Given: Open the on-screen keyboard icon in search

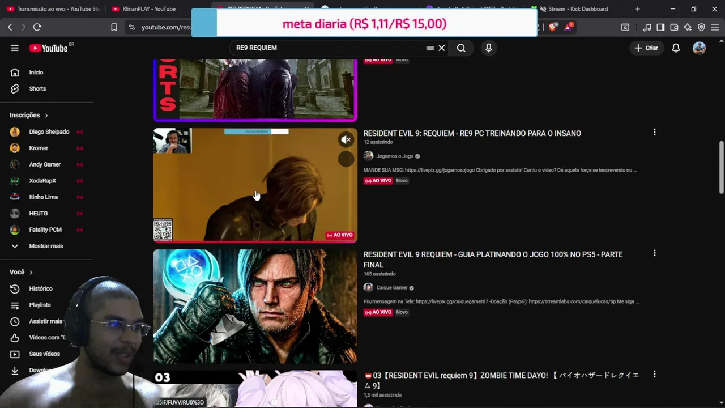Looking at the screenshot, I should pyautogui.click(x=430, y=48).
